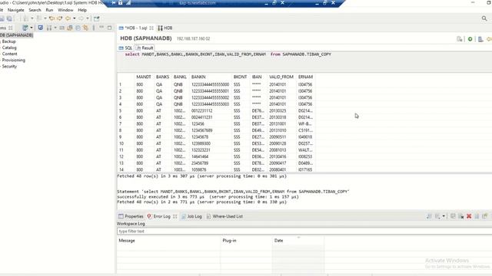Image resolution: width=492 pixels, height=276 pixels.
Task: Click the export log icon in Error Log toolbar
Action: click(x=429, y=216)
